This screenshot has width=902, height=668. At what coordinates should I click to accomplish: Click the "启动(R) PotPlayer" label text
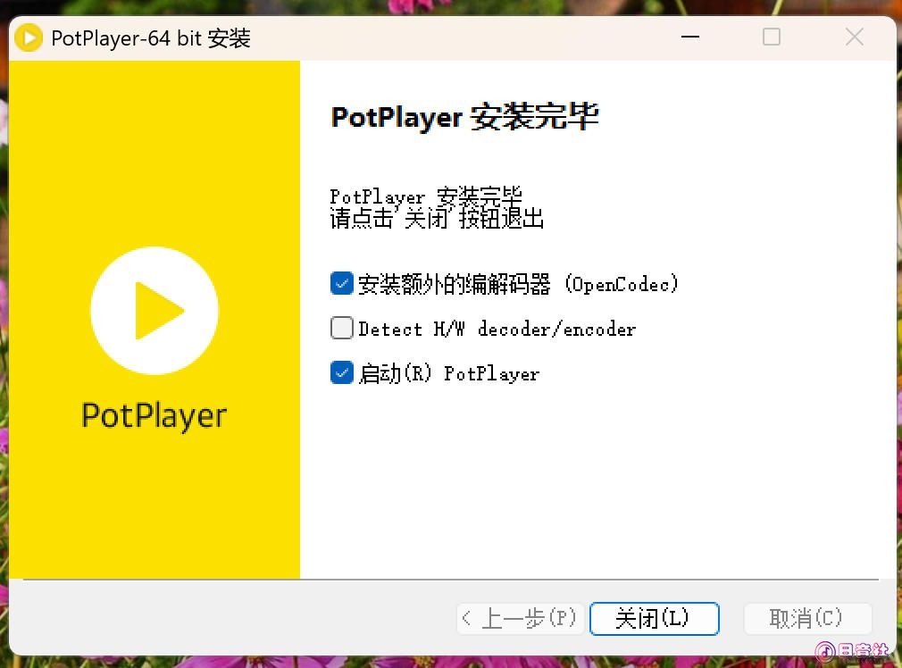[x=448, y=373]
